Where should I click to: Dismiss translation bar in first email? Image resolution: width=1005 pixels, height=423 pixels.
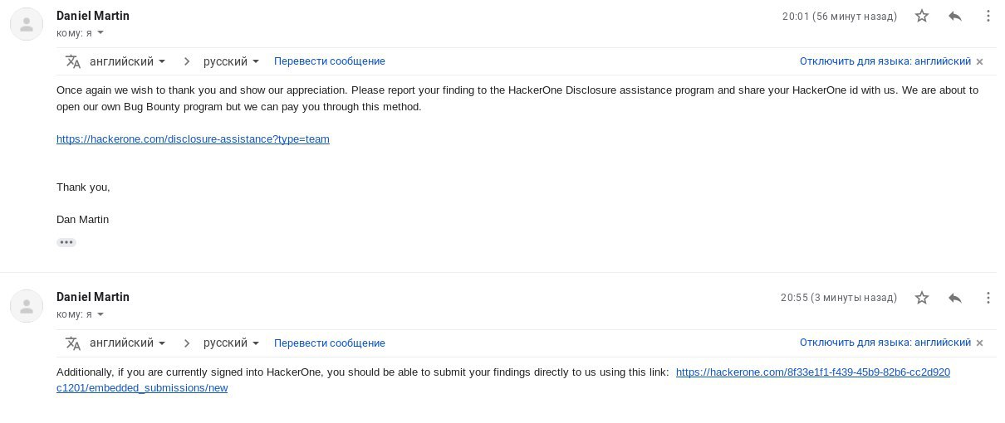click(x=980, y=61)
